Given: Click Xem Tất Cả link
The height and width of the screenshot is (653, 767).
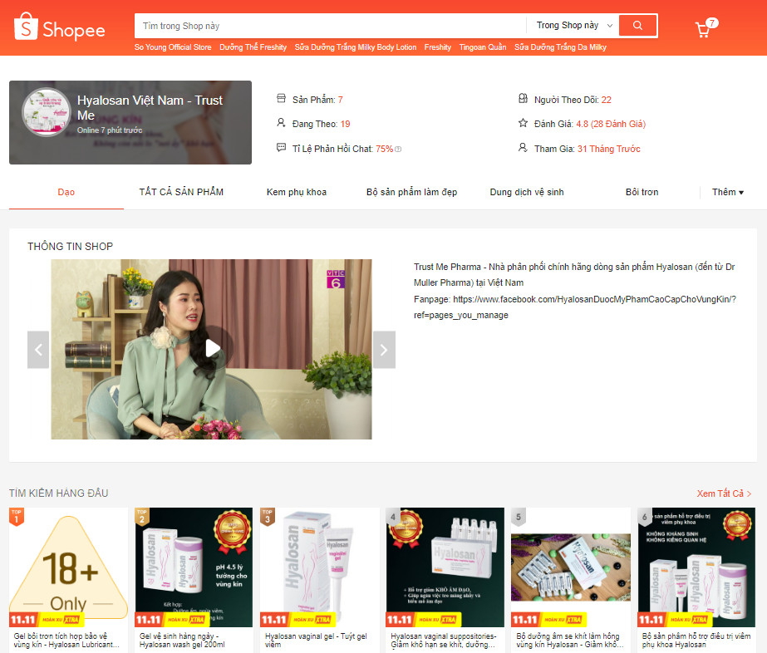Looking at the screenshot, I should tap(725, 493).
